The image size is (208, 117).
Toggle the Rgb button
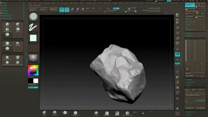94,8
